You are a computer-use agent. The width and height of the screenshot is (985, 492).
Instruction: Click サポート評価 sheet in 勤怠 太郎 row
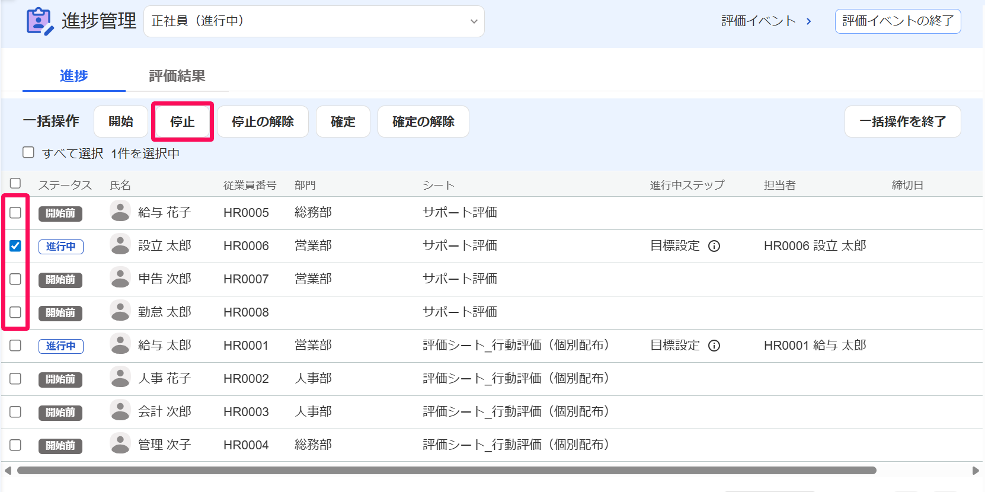click(x=460, y=312)
